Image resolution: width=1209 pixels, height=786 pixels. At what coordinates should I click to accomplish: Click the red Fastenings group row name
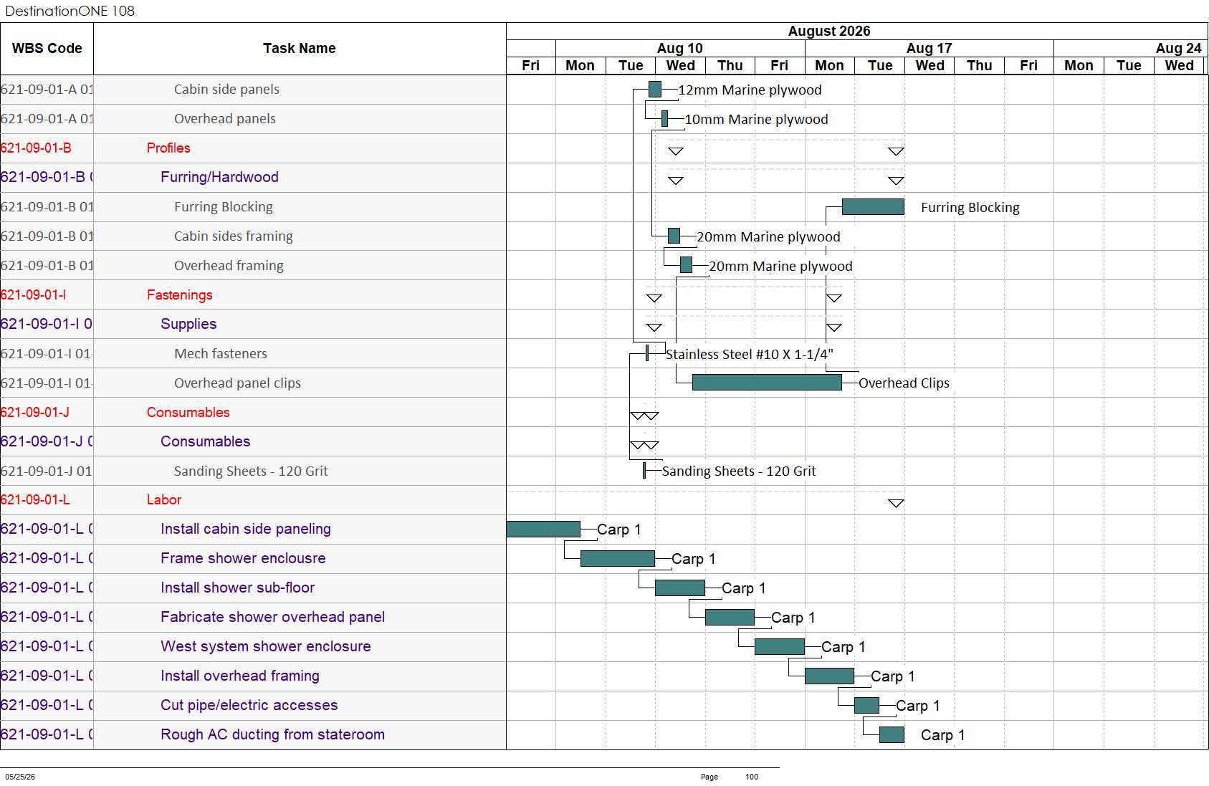click(179, 295)
